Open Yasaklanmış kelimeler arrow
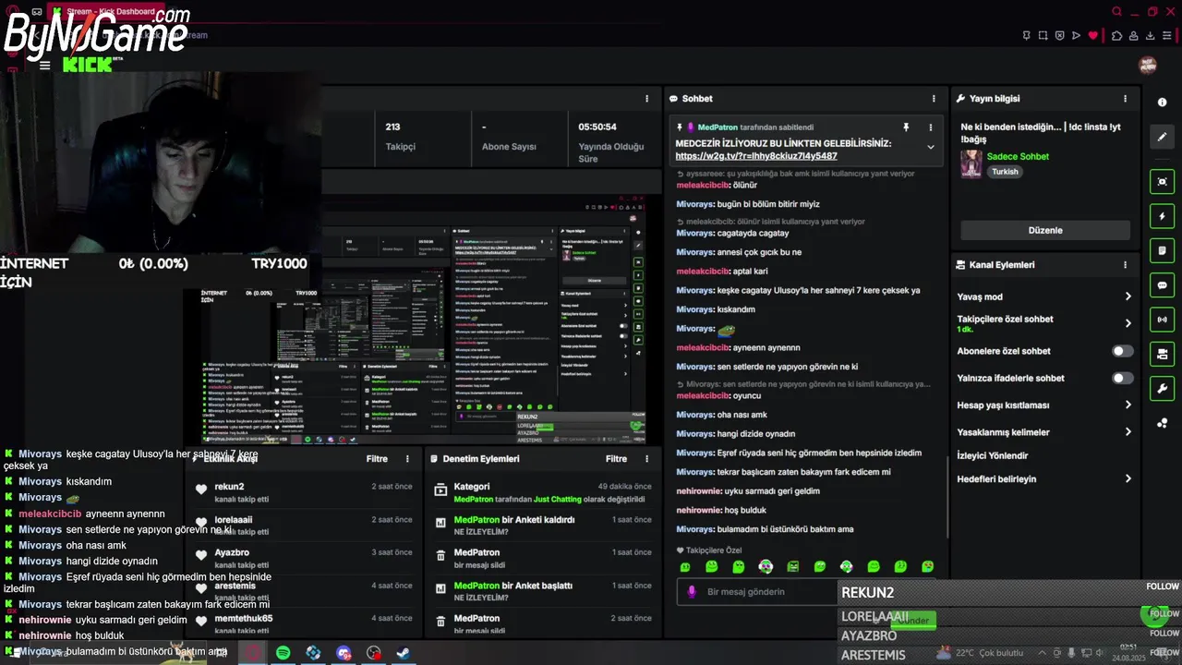This screenshot has height=665, width=1182. 1128,431
